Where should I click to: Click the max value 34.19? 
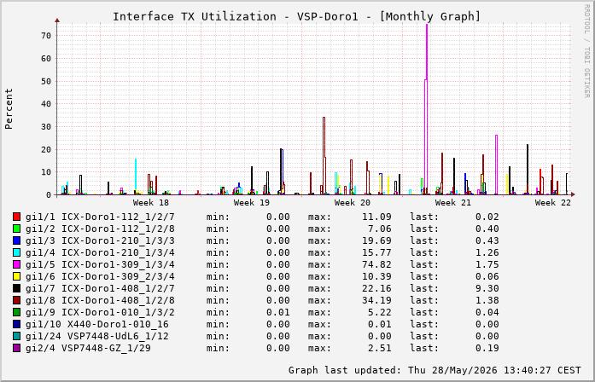pos(376,300)
